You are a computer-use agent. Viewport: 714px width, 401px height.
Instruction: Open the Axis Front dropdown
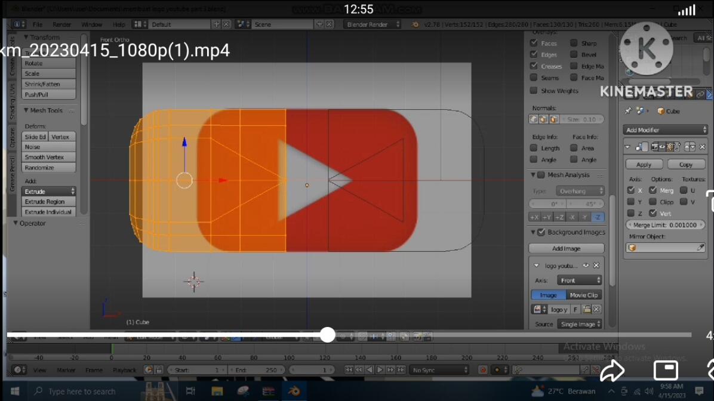[x=580, y=280]
